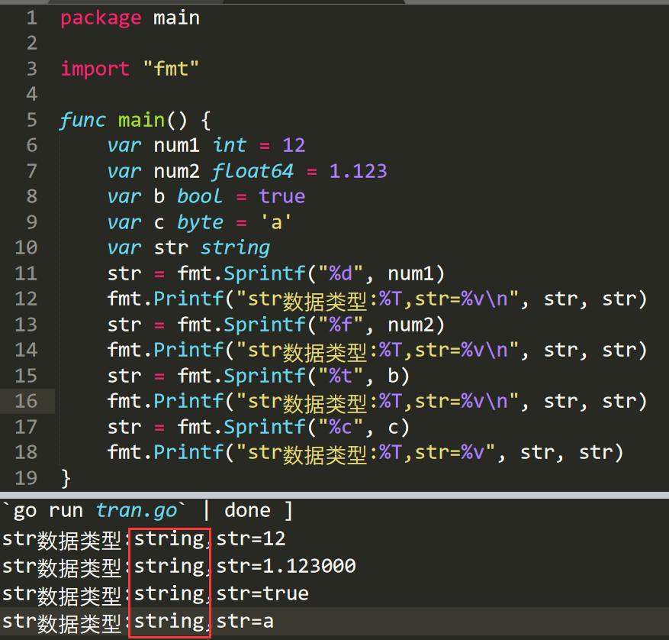Click output value str=1.123000

click(286, 567)
